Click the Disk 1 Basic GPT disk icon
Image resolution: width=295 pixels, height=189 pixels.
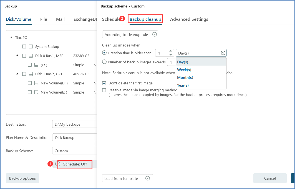(x=31, y=74)
